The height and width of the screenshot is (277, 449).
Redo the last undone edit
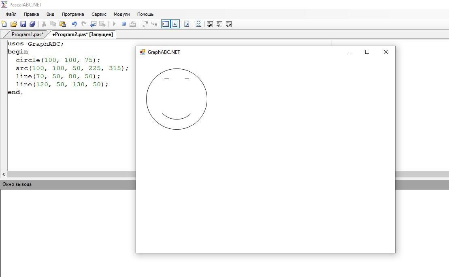pyautogui.click(x=84, y=24)
